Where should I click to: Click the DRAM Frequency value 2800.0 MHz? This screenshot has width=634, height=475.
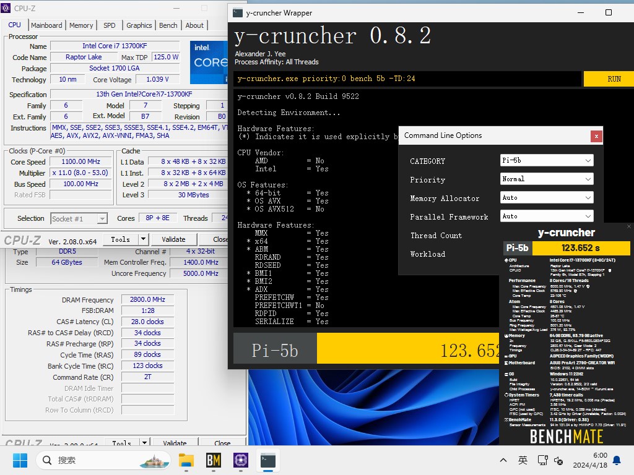(x=147, y=300)
